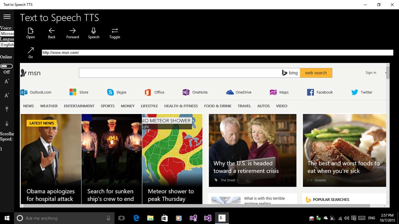The image size is (399, 224).
Task: Click the URL address input field
Action: (x=218, y=53)
